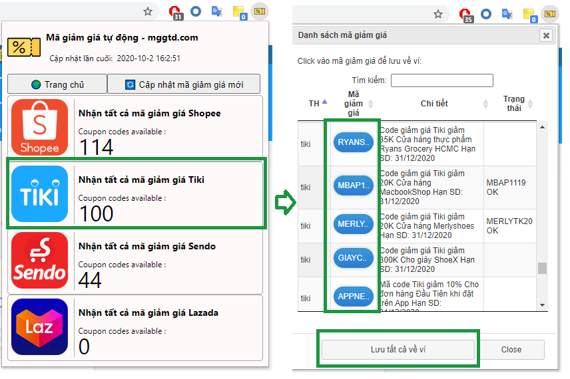Screen dimensions: 570x379
Task: Click the MERLYTK20 OK status cell
Action: point(509,226)
